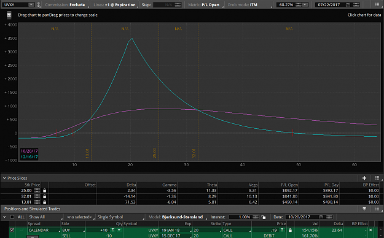
Task: Open the 15 DEC 17 expiration dropdown
Action: [176, 236]
